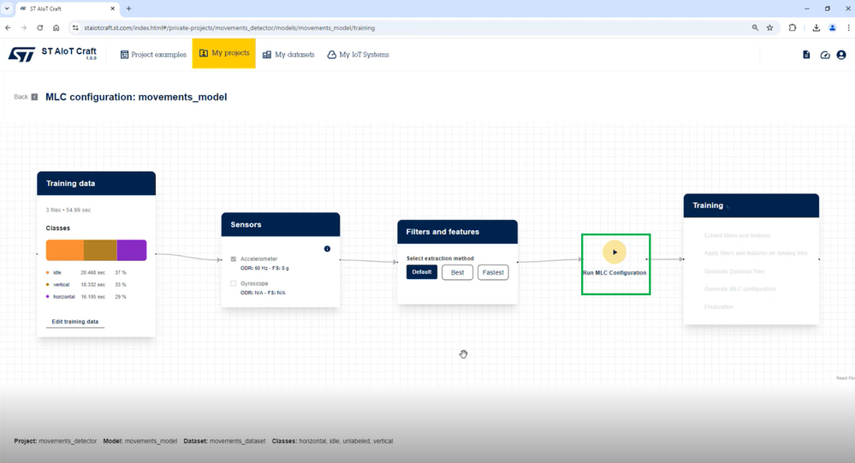This screenshot has height=463, width=855.
Task: Open My projects menu
Action: [223, 53]
